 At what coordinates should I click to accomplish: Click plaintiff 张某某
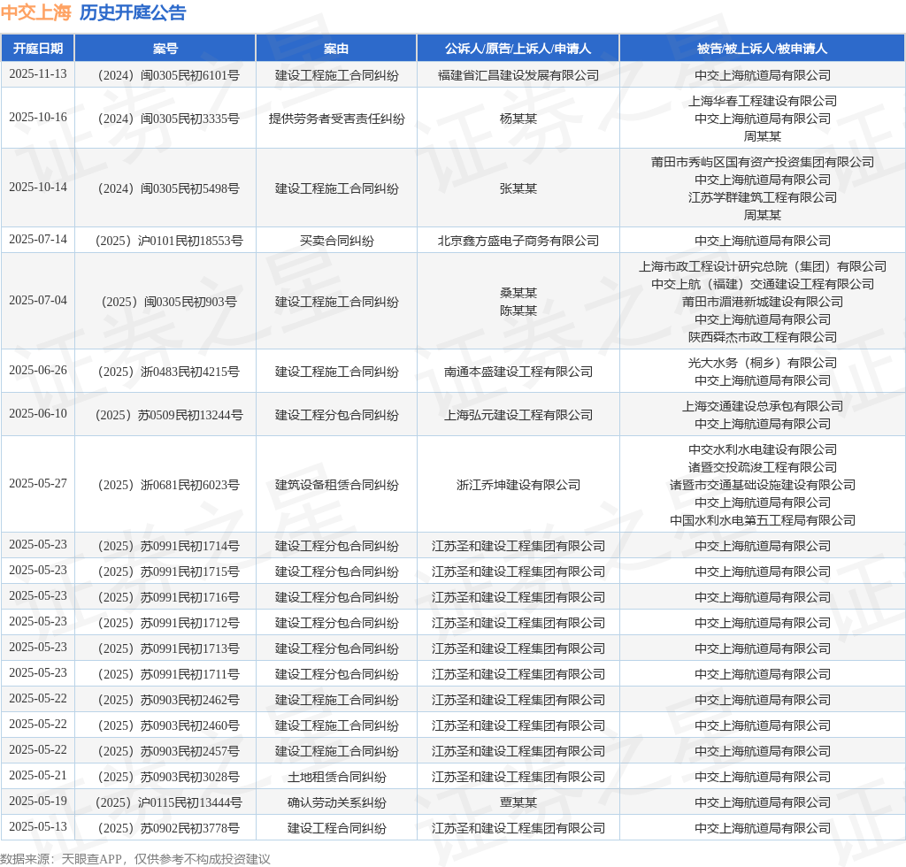pos(518,188)
